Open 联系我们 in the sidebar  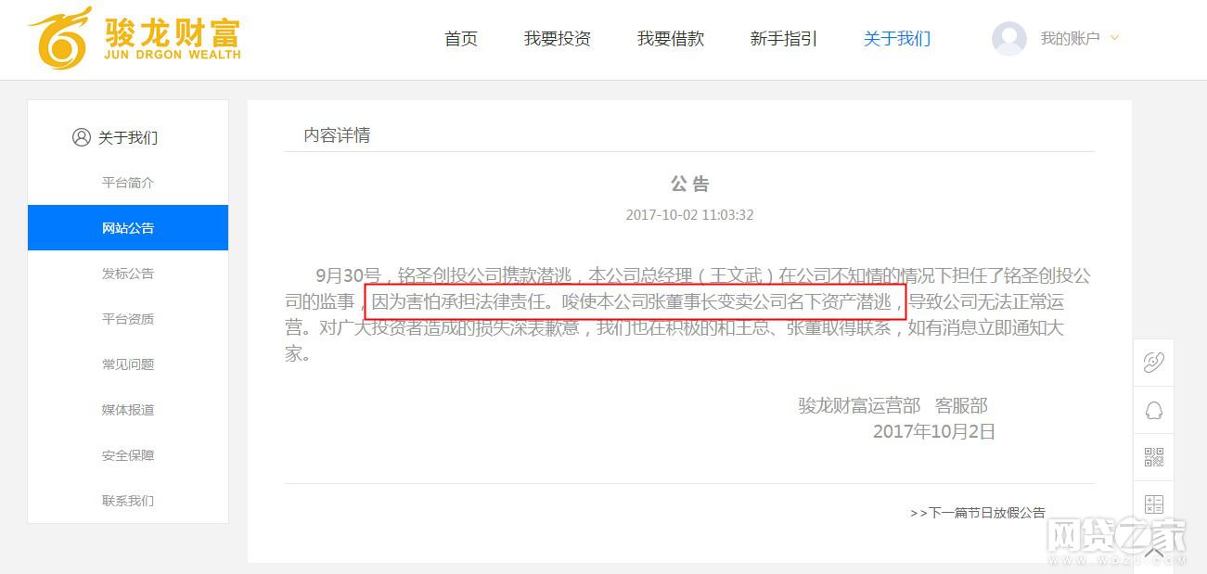point(128,501)
